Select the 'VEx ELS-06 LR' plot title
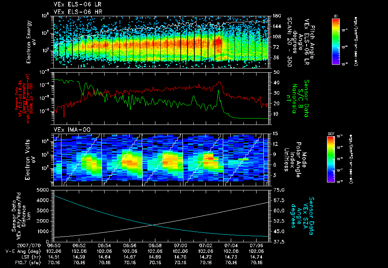Viewport: 388px width, 268px height. (77, 5)
